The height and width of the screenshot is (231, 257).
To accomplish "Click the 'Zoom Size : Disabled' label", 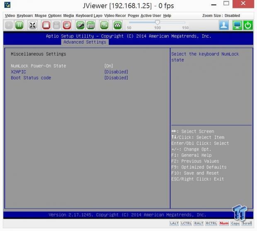I will pos(221,16).
